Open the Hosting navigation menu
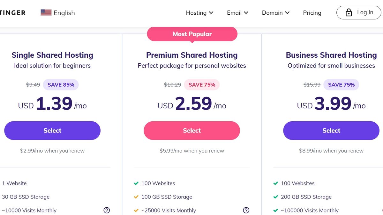The height and width of the screenshot is (215, 383). (x=199, y=13)
